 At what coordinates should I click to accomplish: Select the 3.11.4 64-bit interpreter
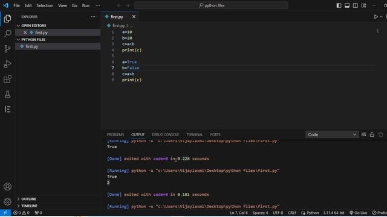pos(334,213)
